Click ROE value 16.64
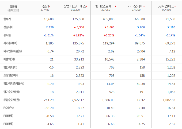 (x=171, y=108)
